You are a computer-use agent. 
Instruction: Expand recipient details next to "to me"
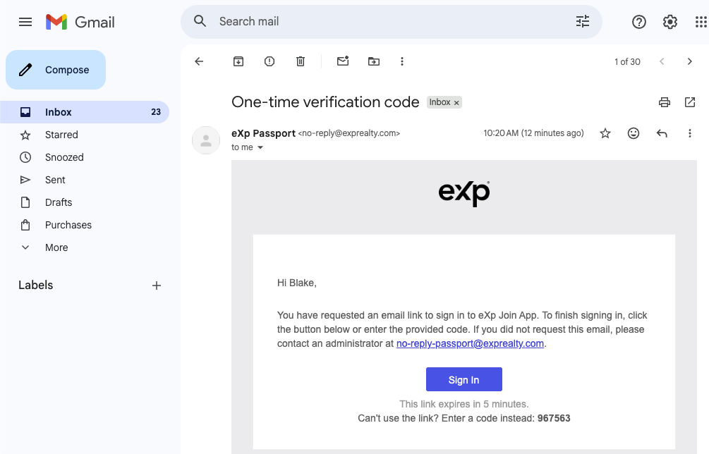(260, 148)
